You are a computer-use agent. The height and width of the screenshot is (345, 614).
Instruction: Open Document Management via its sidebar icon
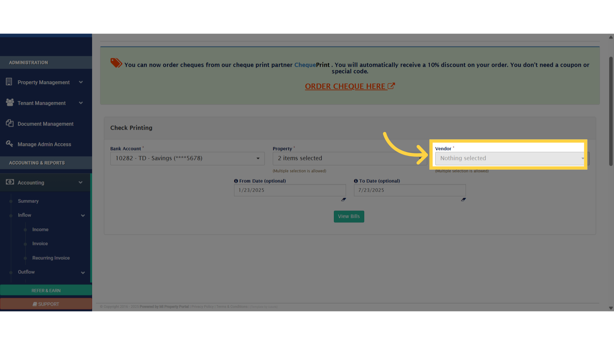(x=10, y=124)
